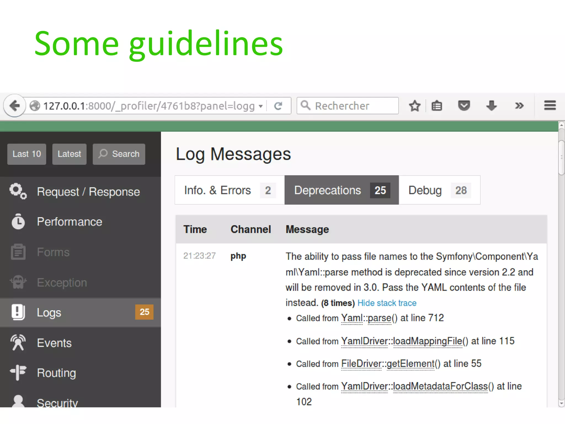565x424 pixels.
Task: Switch to the Debug tab
Action: [x=439, y=190]
